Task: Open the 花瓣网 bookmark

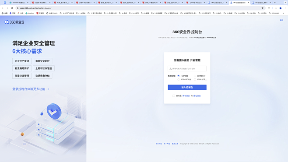Action: coord(40,13)
